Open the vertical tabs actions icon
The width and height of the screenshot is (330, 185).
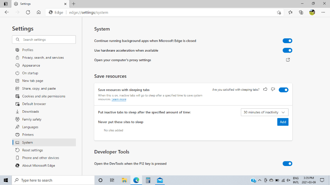coord(6,4)
